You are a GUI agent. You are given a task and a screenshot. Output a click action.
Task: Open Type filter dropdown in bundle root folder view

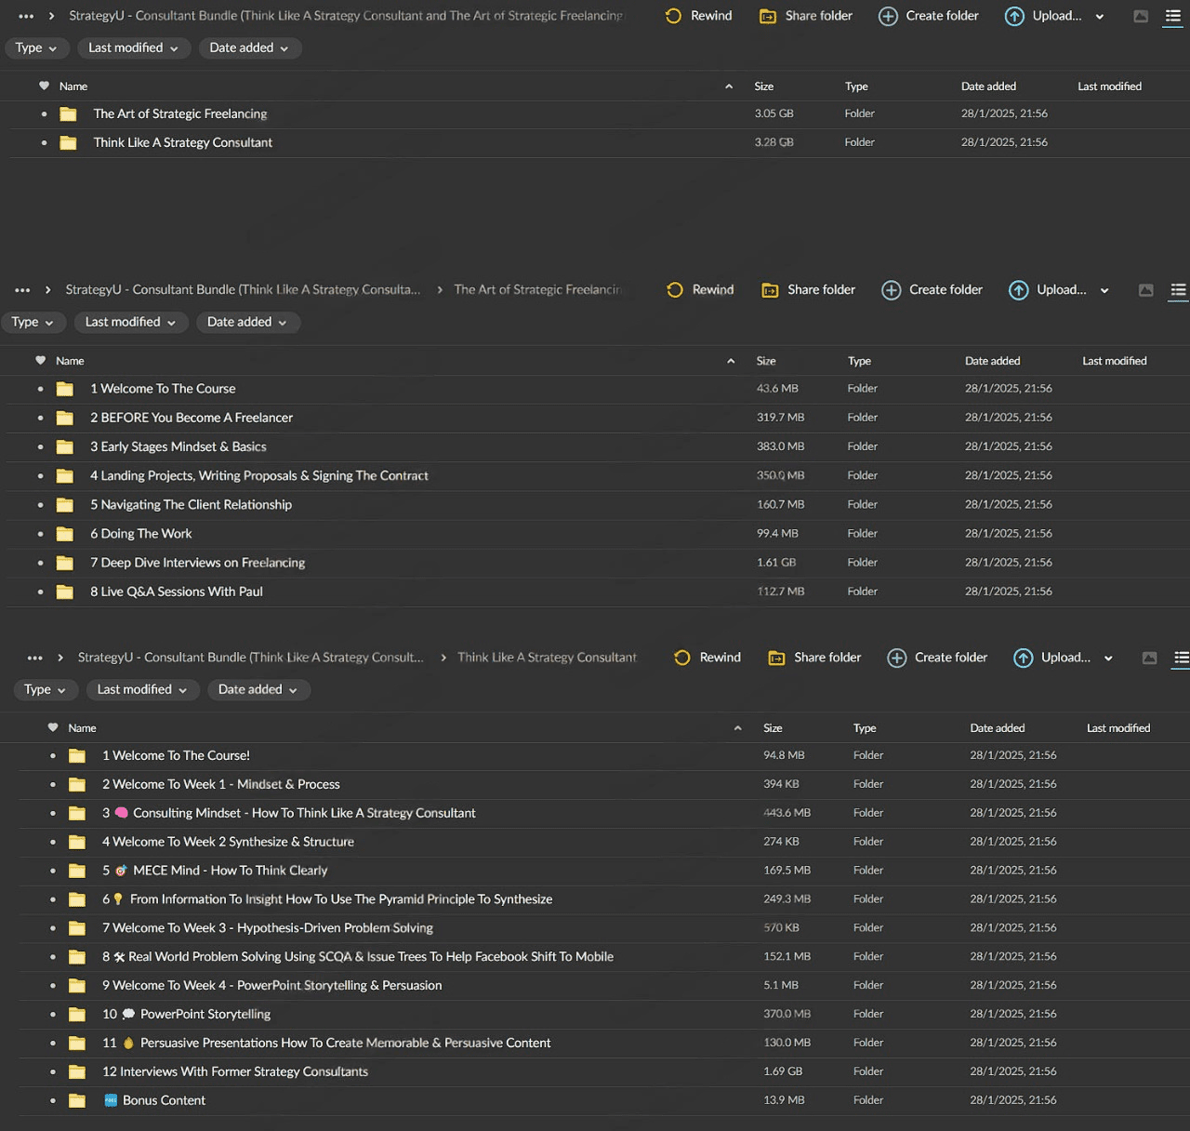tap(36, 48)
